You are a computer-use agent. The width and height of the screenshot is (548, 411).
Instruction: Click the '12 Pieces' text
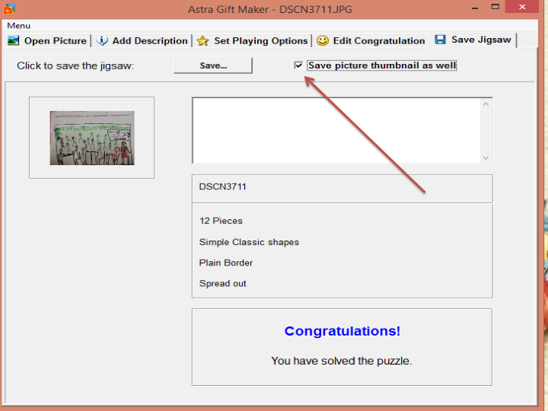point(221,221)
